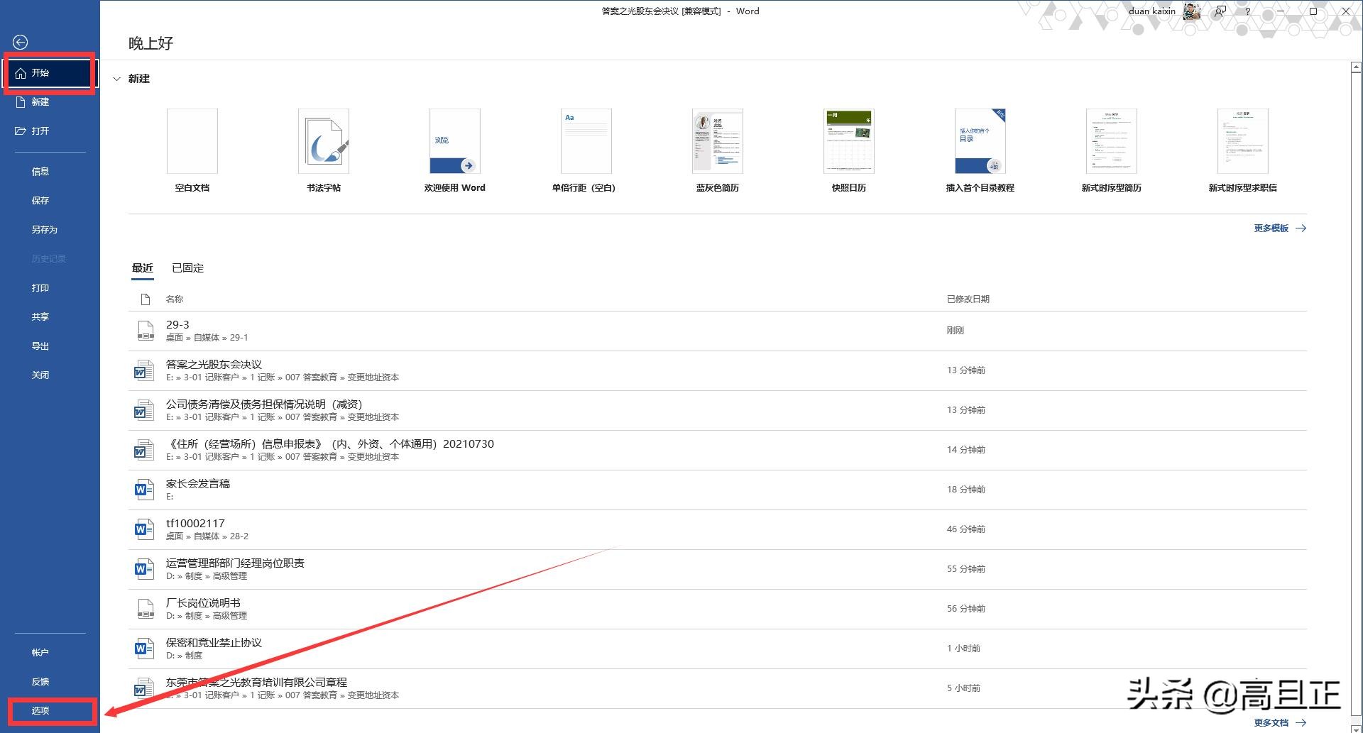Click the 名称 column header

[x=175, y=299]
